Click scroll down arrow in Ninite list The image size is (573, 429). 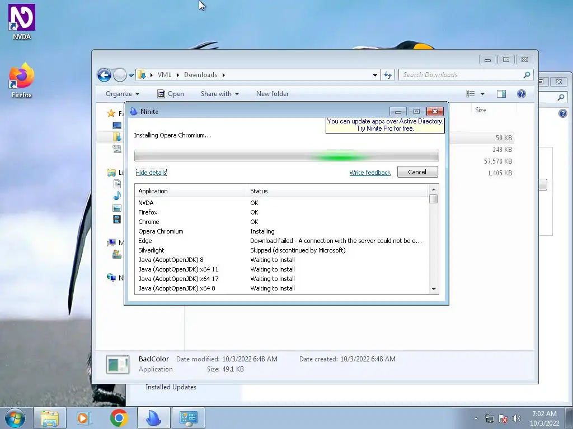434,289
